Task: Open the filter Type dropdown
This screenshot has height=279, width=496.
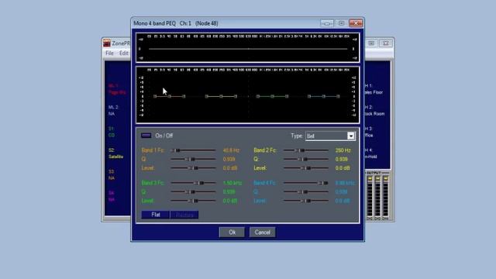Action: (351, 136)
